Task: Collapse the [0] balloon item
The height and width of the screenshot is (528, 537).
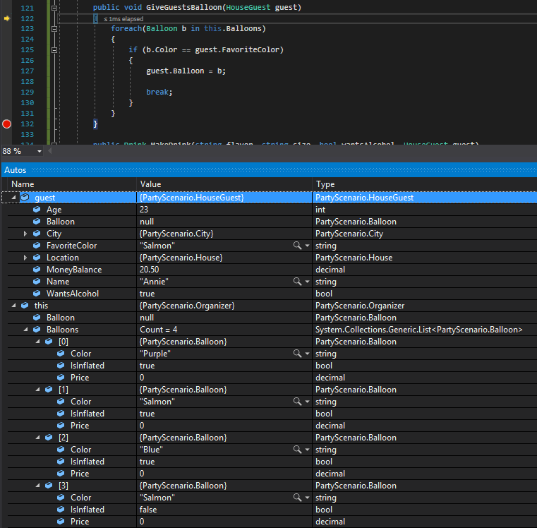Action: tap(37, 342)
